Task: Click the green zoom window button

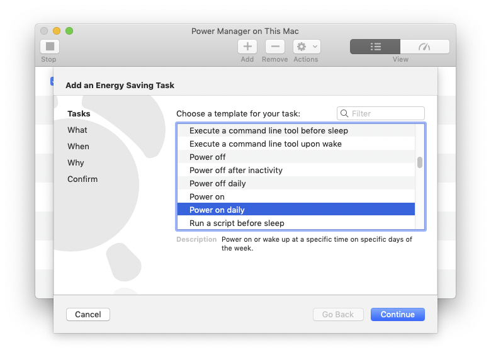Action: (x=69, y=31)
